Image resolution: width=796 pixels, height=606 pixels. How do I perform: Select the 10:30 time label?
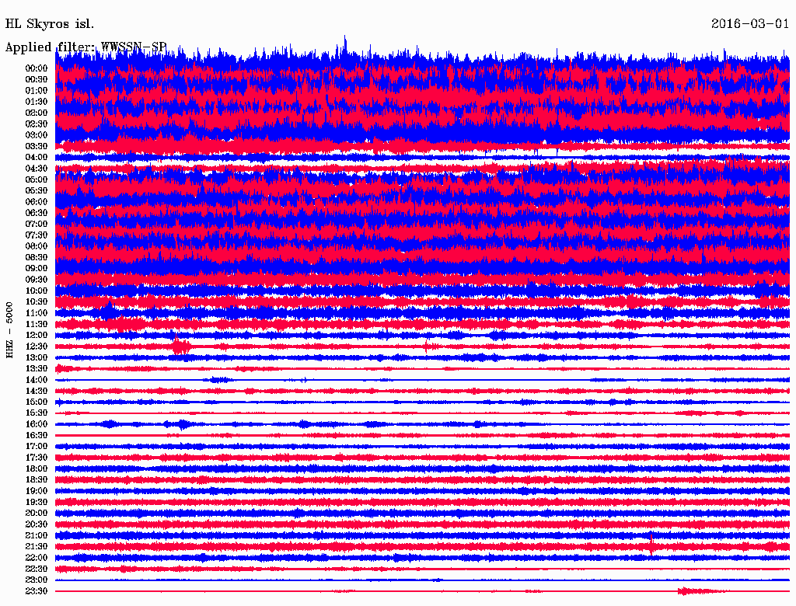point(37,302)
